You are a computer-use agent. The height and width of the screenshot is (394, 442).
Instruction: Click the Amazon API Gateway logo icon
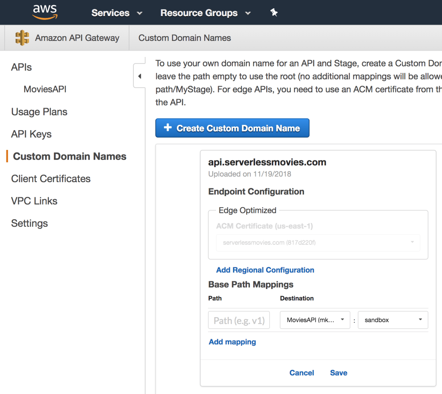(22, 38)
